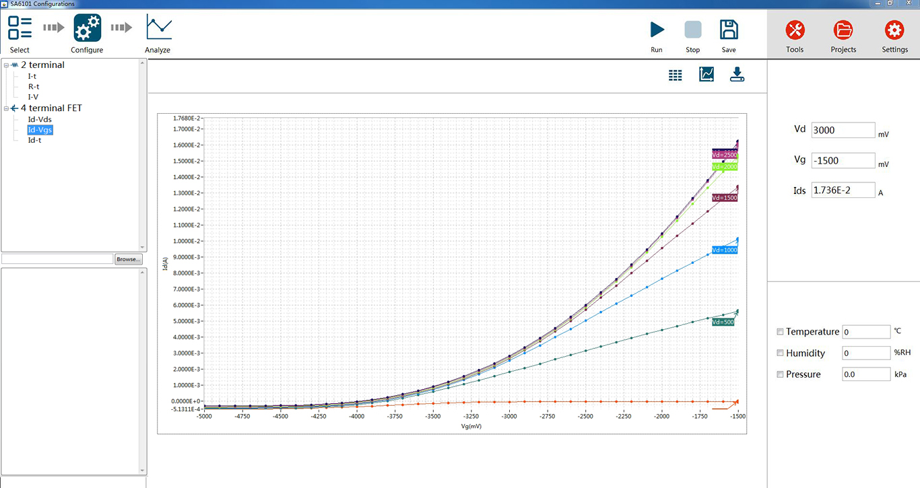Collapse the 4 terminal FET node
The width and height of the screenshot is (920, 488).
click(x=6, y=108)
